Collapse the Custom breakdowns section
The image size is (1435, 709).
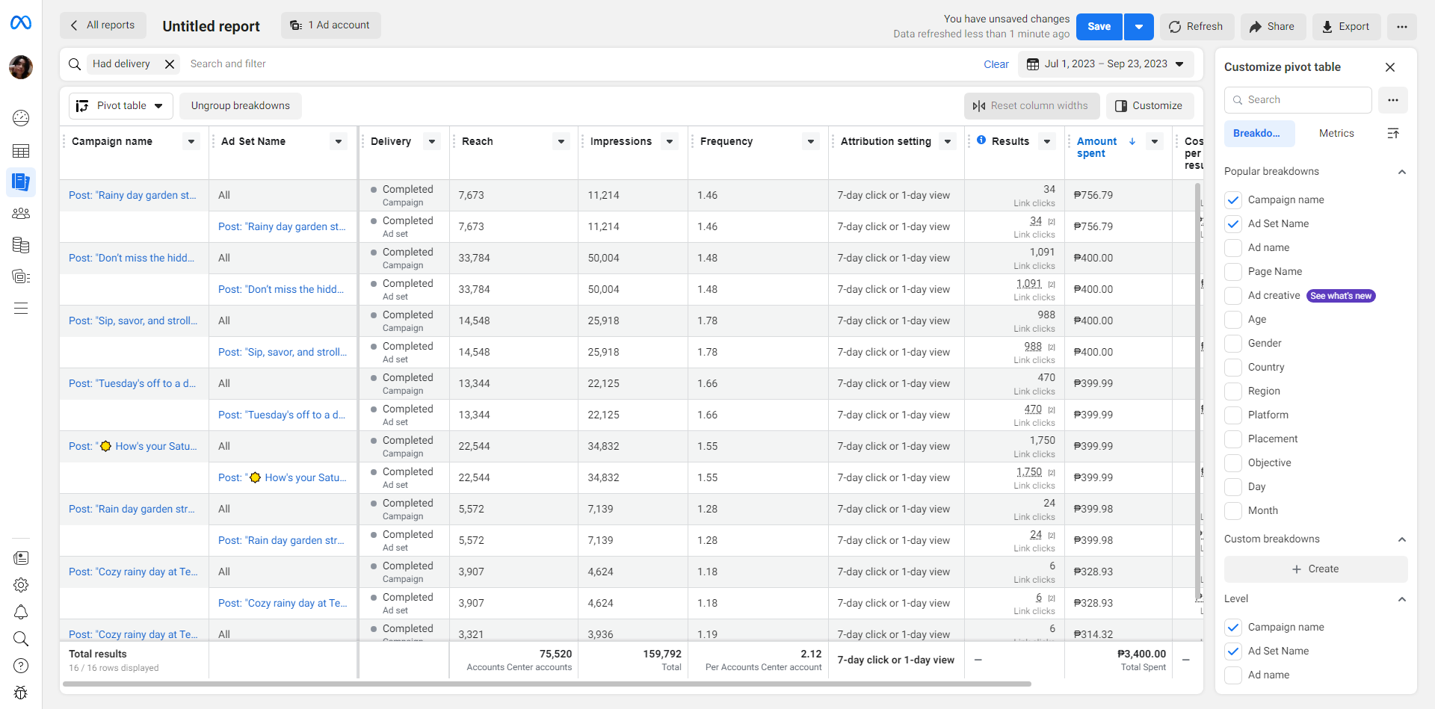[1402, 539]
